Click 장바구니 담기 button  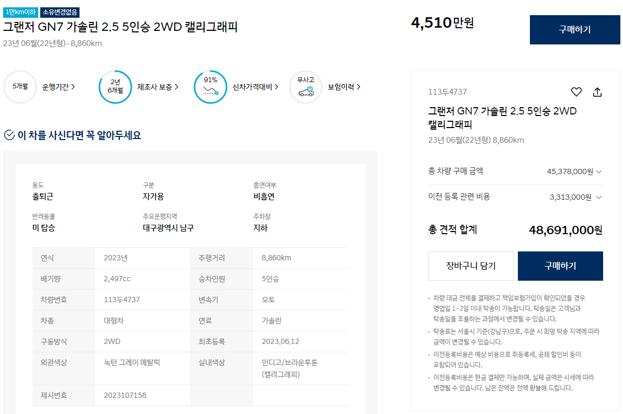tap(471, 266)
